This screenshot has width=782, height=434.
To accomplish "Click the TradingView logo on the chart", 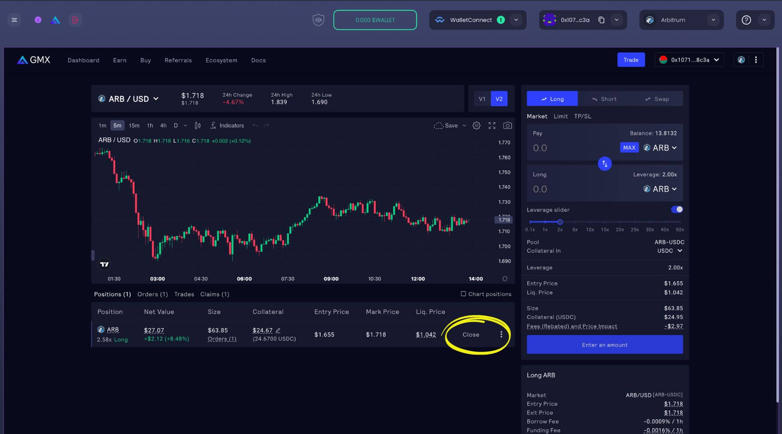I will pyautogui.click(x=105, y=264).
